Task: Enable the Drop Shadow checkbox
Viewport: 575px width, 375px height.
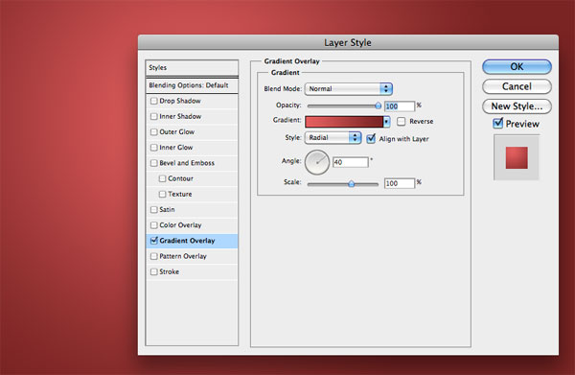Action: (x=154, y=101)
